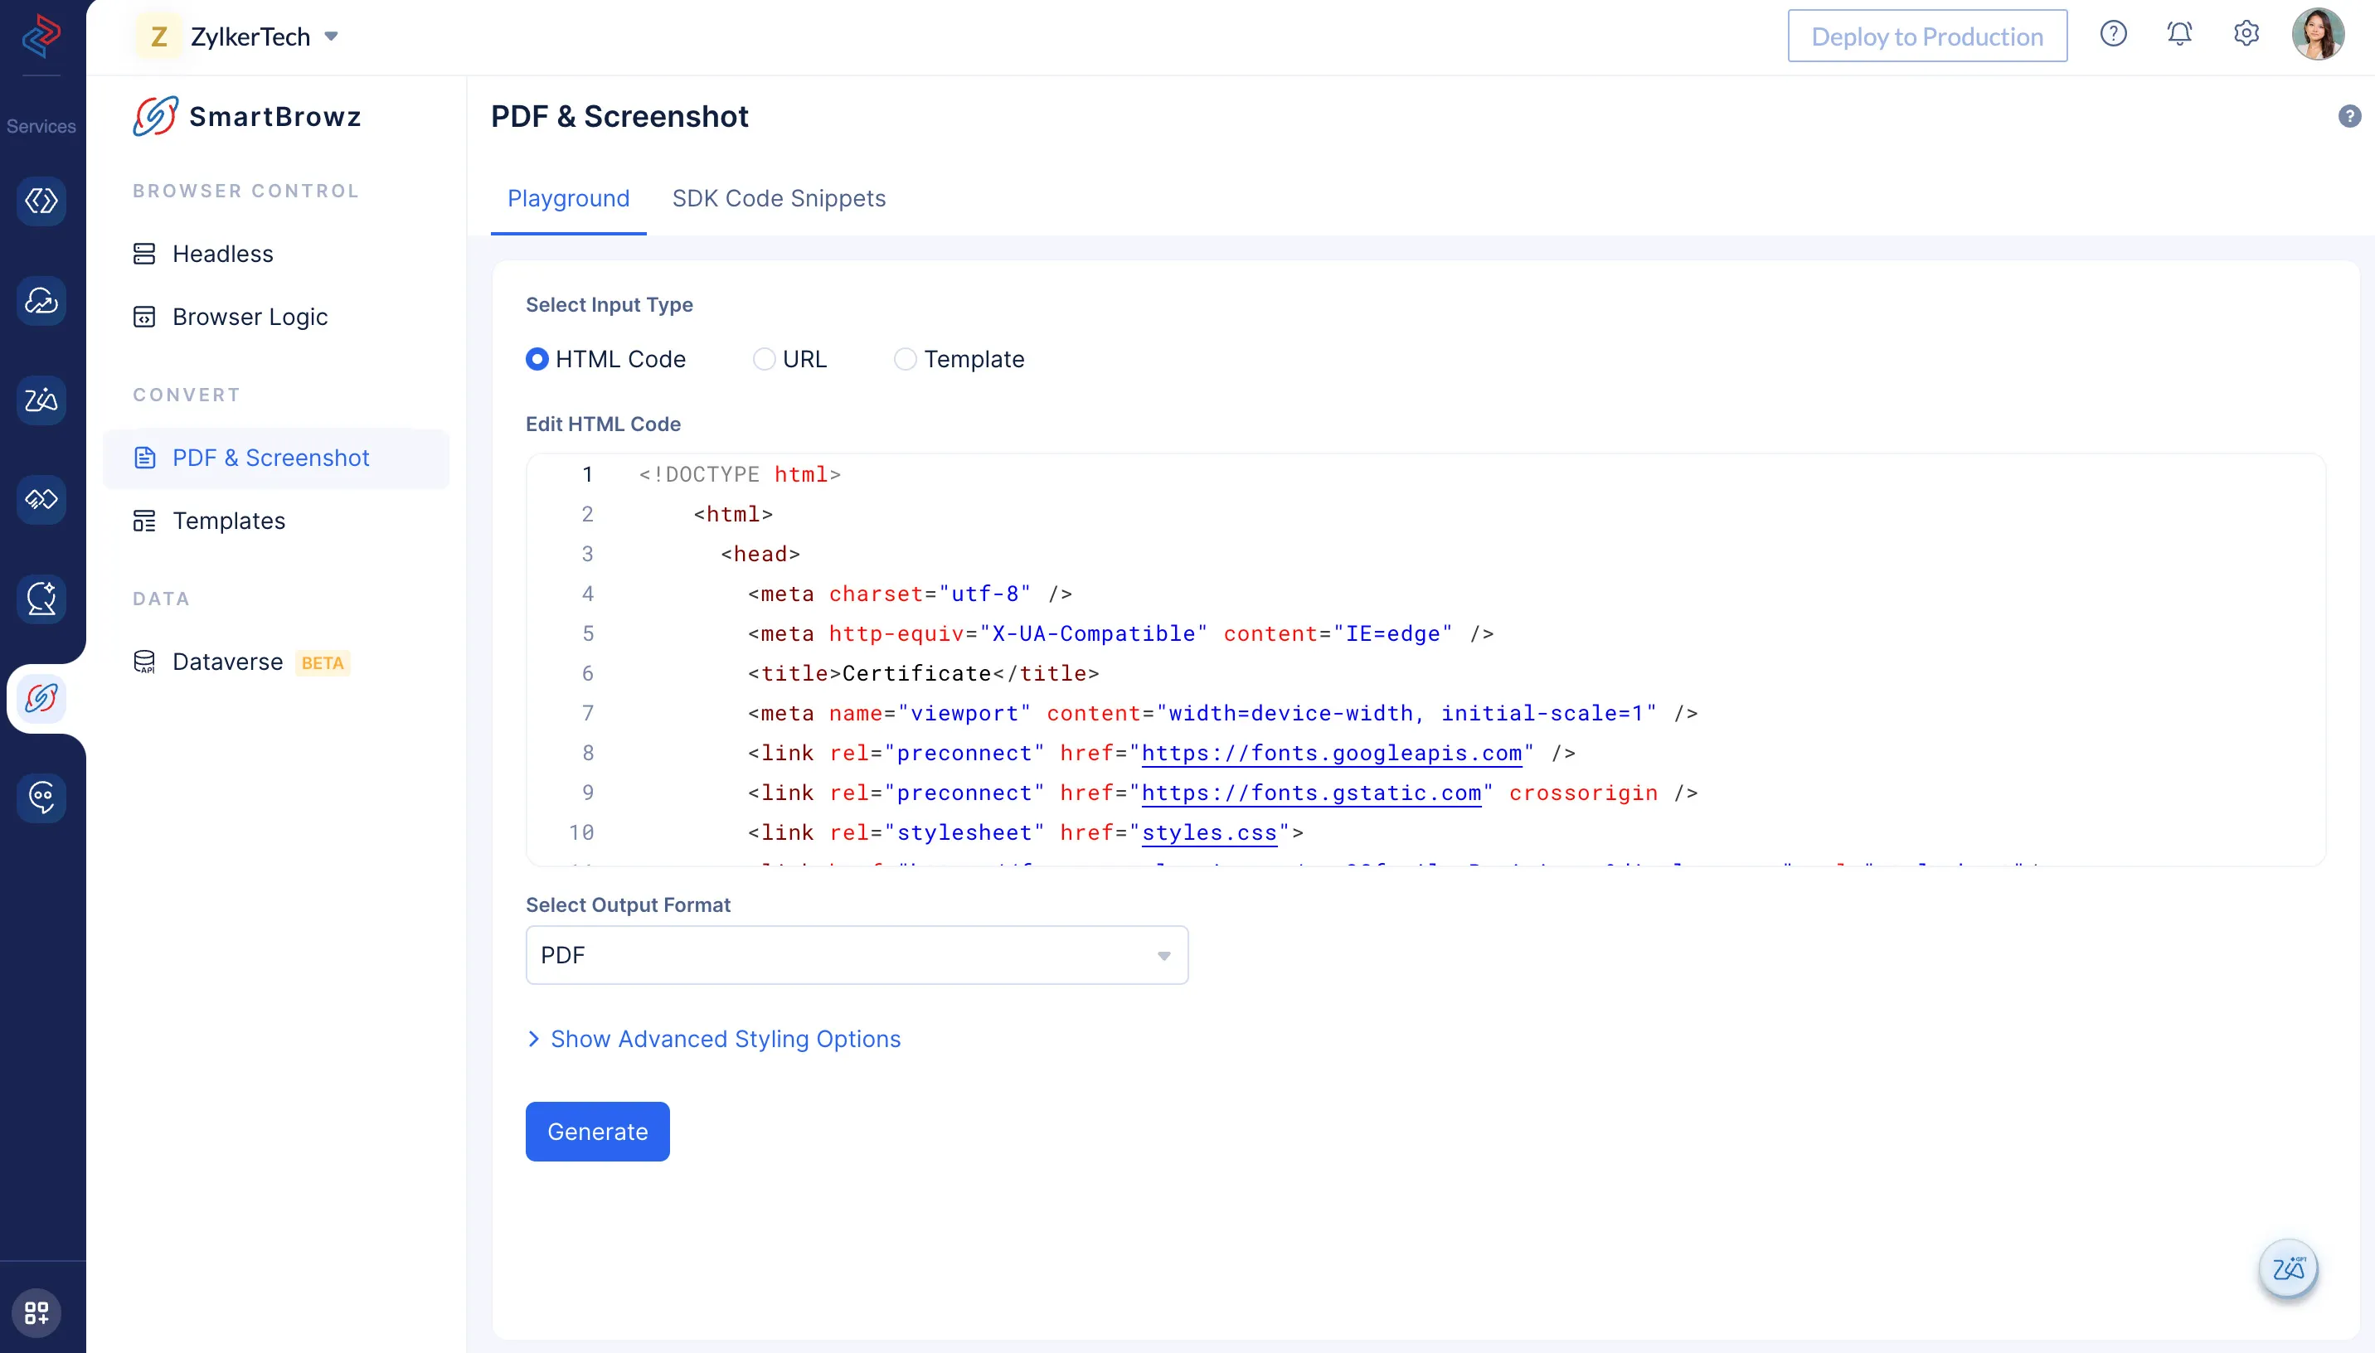
Task: Open the output format PDF dropdown
Action: tap(857, 955)
